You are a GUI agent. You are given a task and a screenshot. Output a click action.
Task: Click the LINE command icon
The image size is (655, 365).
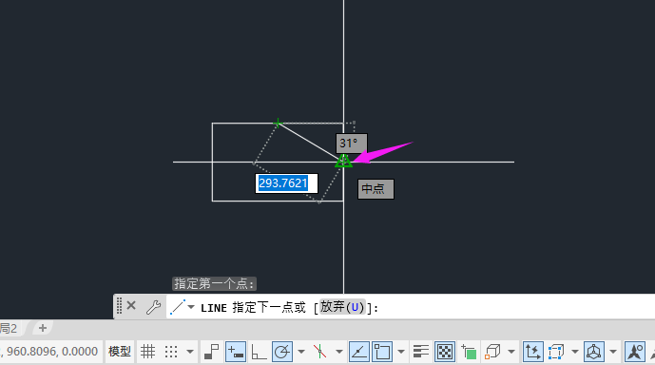[x=178, y=307]
